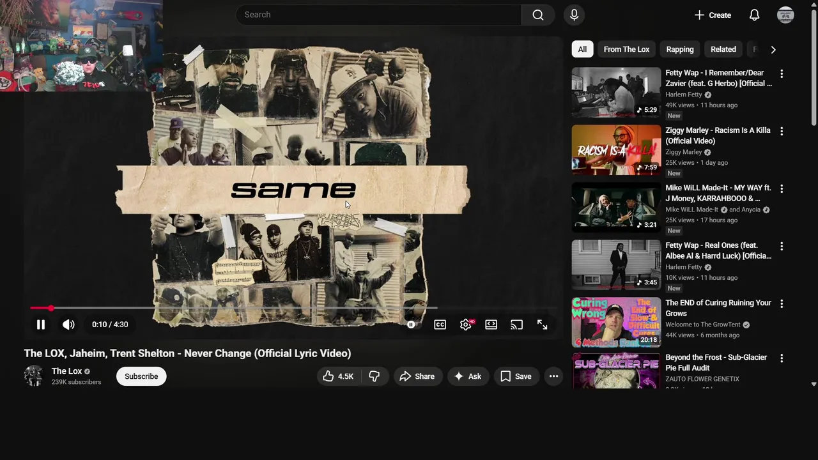Switch to theater mode

(x=491, y=325)
